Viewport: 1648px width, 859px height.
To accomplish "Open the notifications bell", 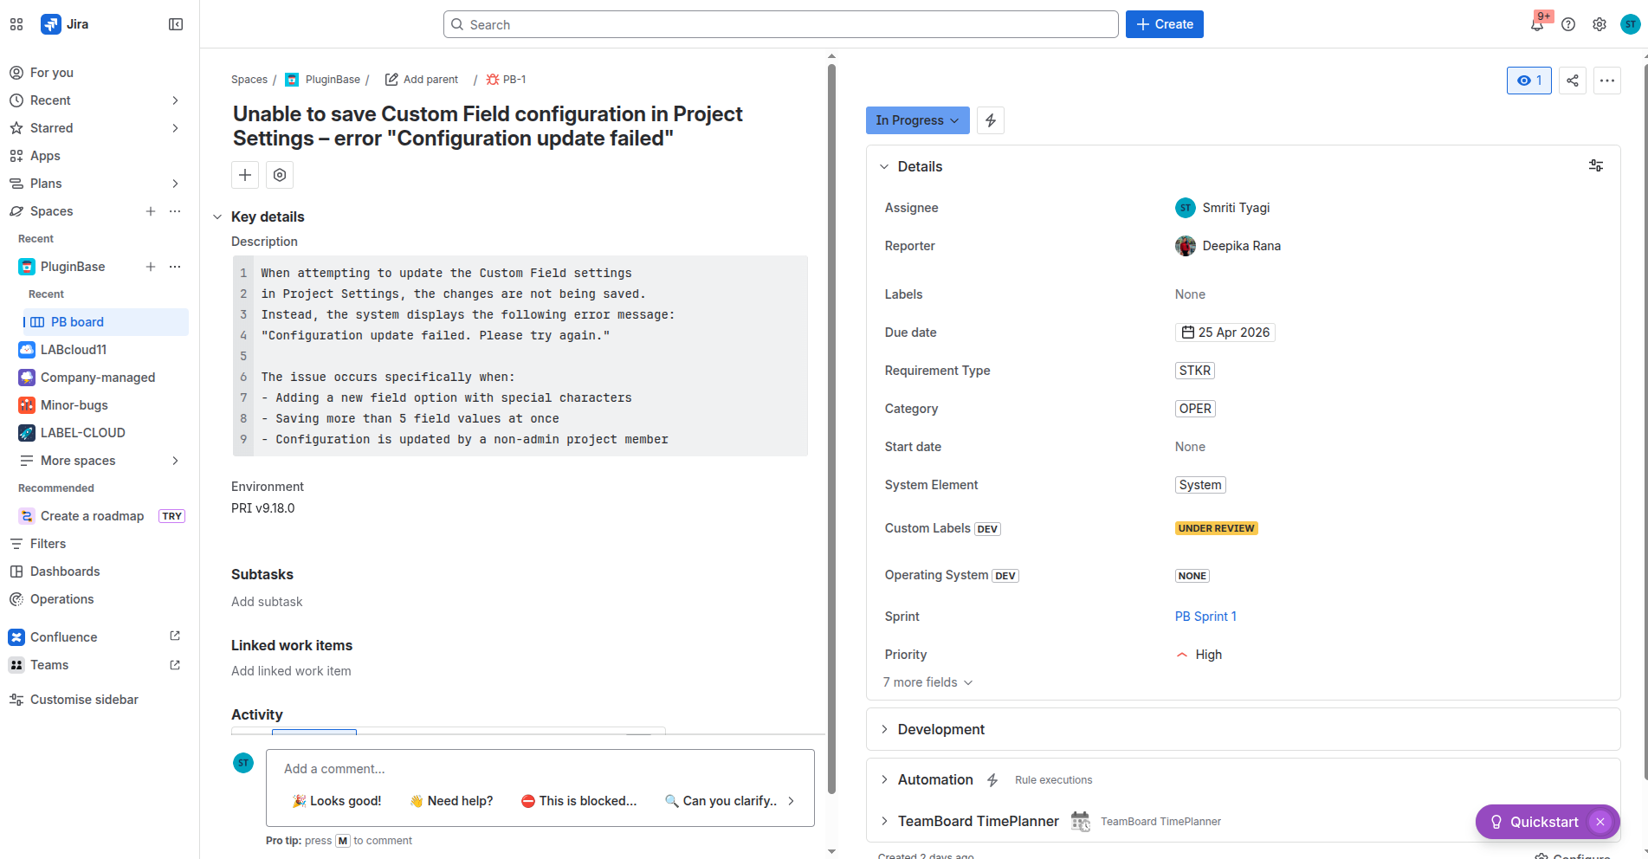I will coord(1537,24).
